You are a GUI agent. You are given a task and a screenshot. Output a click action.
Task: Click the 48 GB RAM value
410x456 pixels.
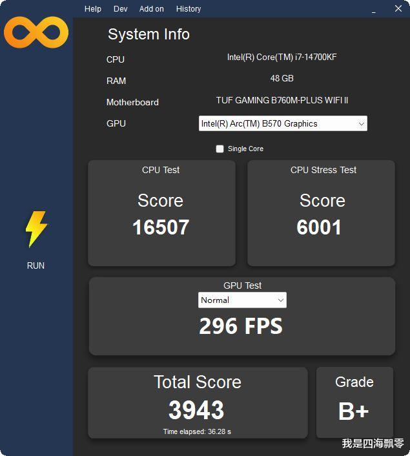[x=282, y=78]
